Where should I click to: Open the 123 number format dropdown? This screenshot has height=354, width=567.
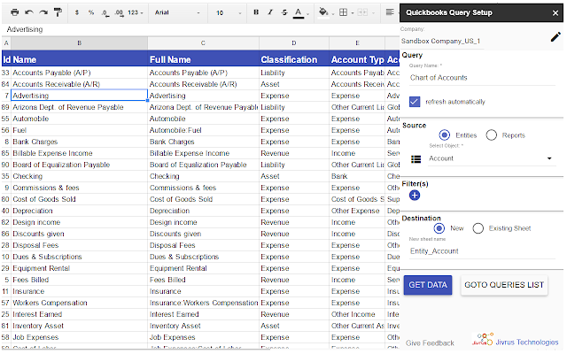[x=136, y=12]
